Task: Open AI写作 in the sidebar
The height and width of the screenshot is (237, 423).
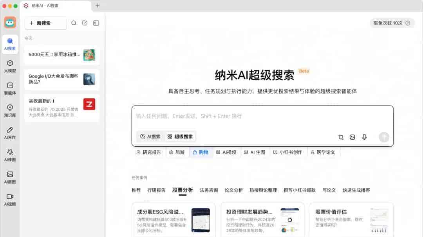Action: [10, 133]
